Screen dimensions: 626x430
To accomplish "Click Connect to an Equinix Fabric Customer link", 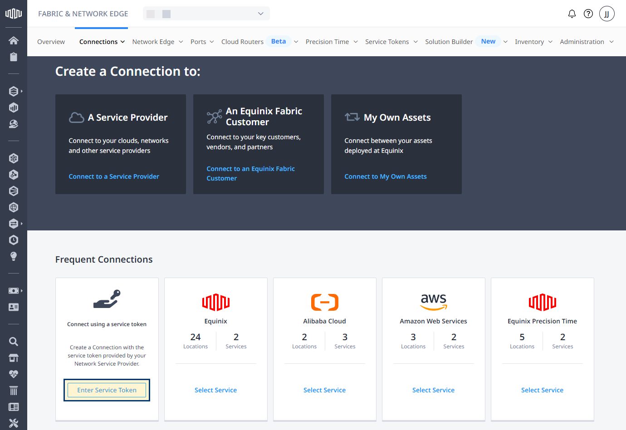I will pyautogui.click(x=251, y=173).
